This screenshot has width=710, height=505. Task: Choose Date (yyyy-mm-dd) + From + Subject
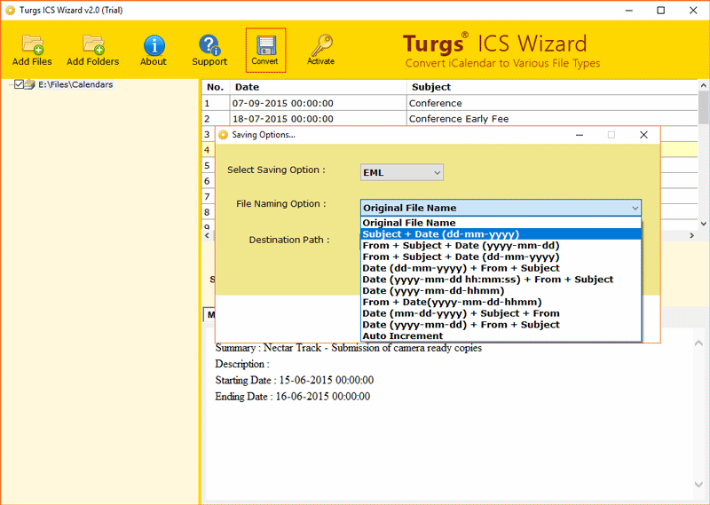click(501, 325)
